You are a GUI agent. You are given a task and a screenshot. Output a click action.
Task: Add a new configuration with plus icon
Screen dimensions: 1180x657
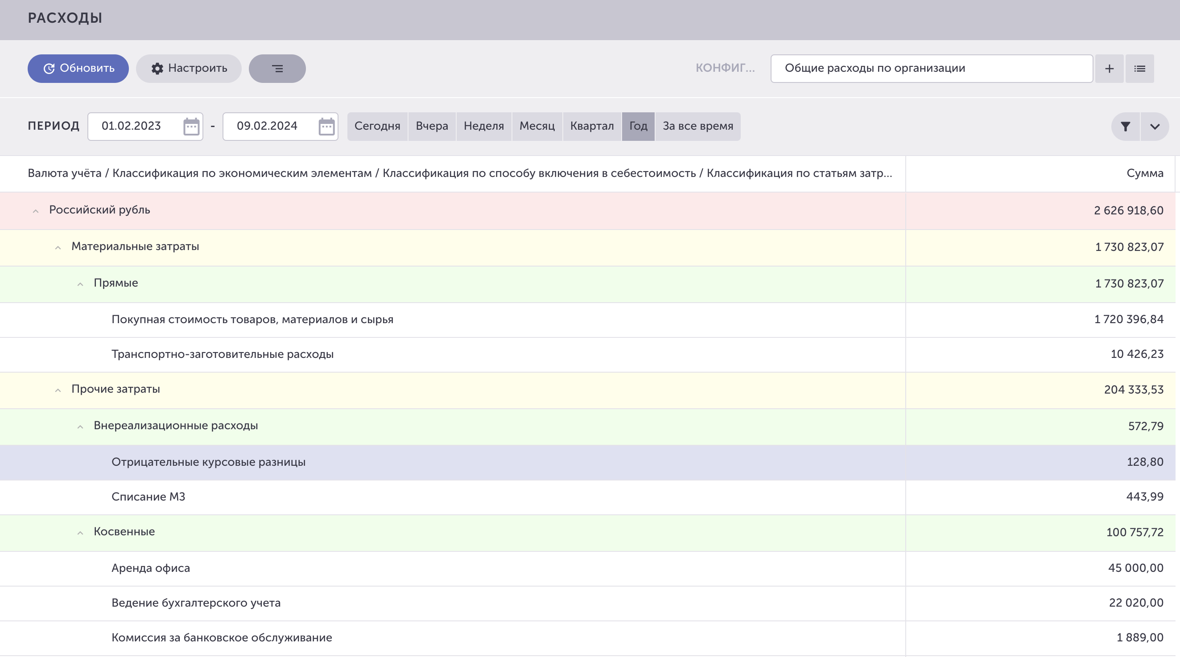(1109, 69)
